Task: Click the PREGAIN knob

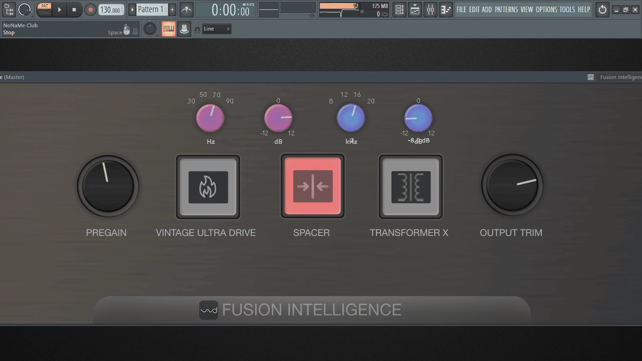Action: coord(108,186)
